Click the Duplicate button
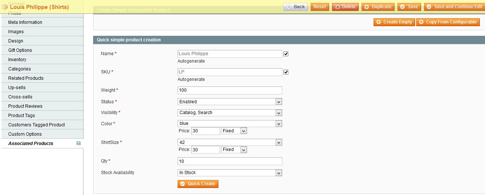 378,7
